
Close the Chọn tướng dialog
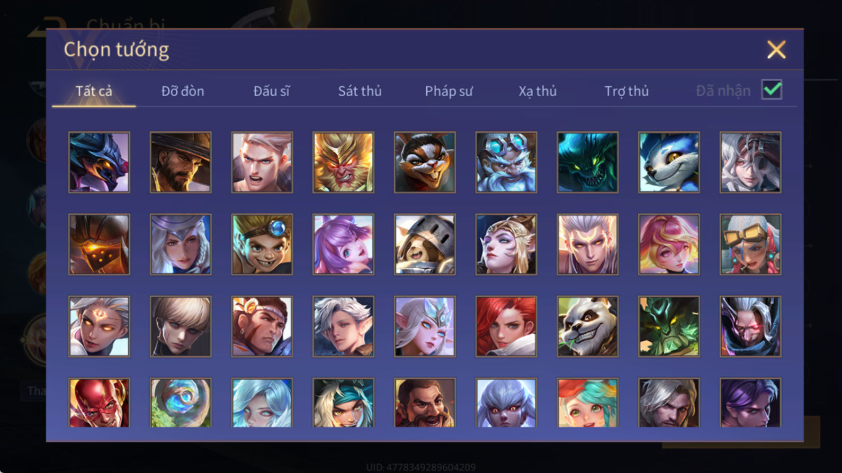tap(776, 50)
